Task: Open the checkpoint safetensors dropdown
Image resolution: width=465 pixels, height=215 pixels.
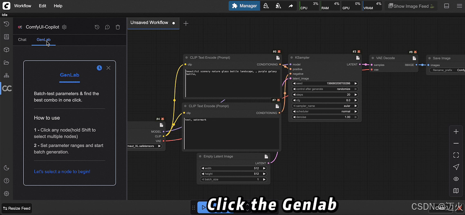Action: [x=145, y=146]
